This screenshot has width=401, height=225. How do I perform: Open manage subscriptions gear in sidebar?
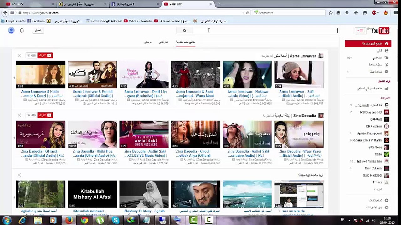click(x=387, y=207)
